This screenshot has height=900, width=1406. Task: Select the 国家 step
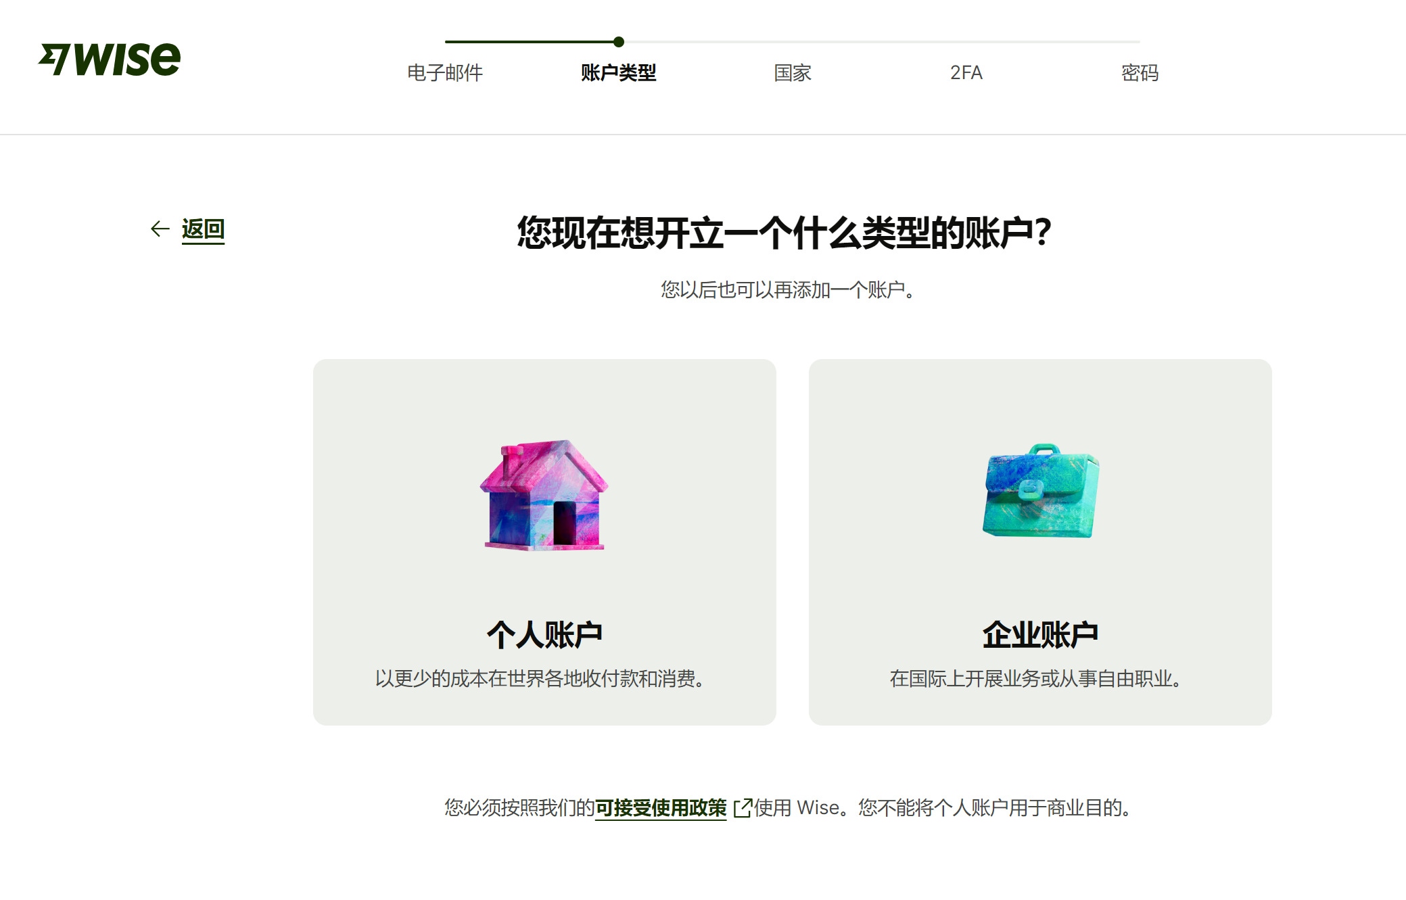[793, 72]
